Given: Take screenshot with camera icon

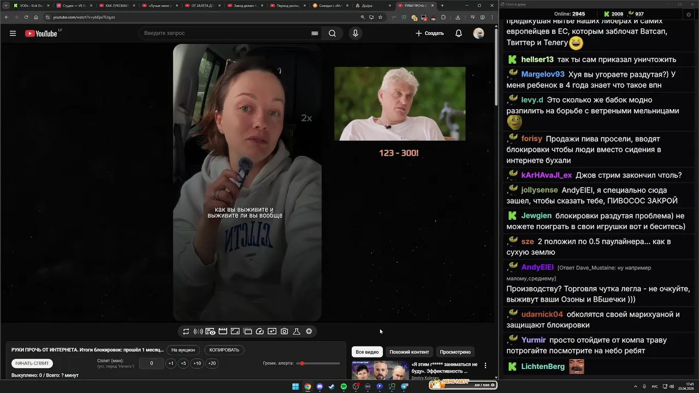Looking at the screenshot, I should 285,331.
